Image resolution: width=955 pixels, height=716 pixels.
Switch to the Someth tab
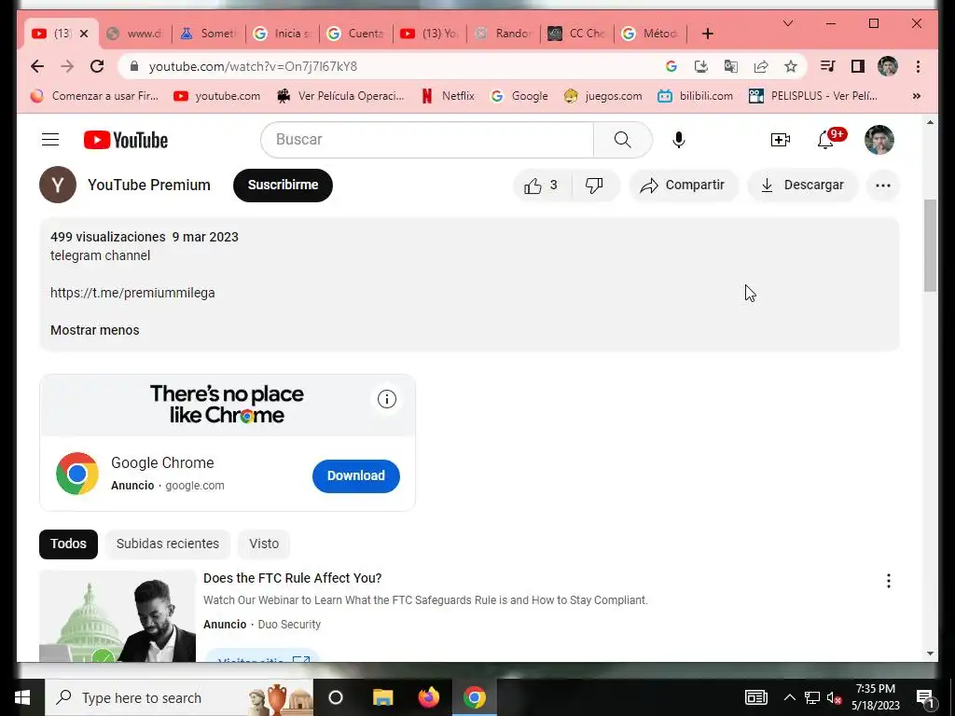[209, 34]
